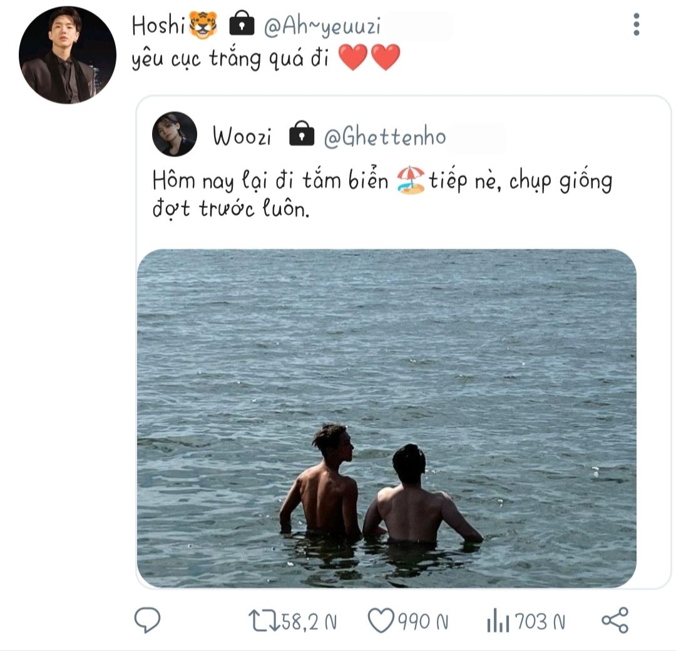Like the tweet with heart icon
676x651 pixels.
click(379, 621)
